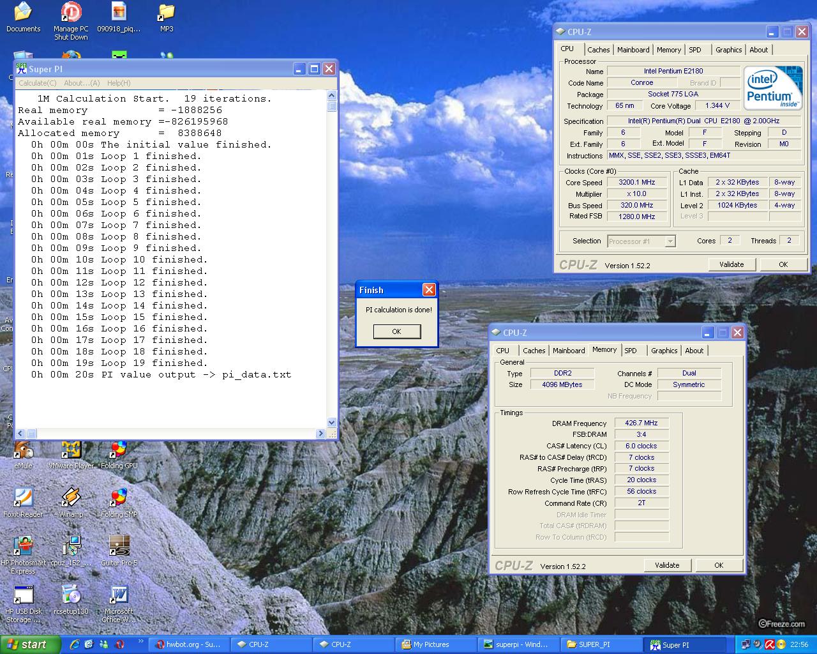The width and height of the screenshot is (817, 654).
Task: Click the Intel Pentium inside logo
Action: (772, 88)
